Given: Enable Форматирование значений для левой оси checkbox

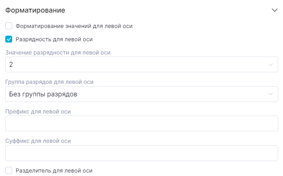Looking at the screenshot, I should pos(9,26).
